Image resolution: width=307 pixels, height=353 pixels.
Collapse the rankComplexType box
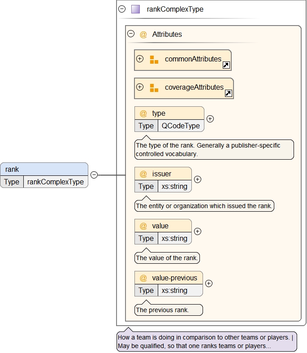(x=122, y=9)
